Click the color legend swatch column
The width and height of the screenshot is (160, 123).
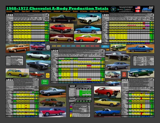tap(70, 108)
